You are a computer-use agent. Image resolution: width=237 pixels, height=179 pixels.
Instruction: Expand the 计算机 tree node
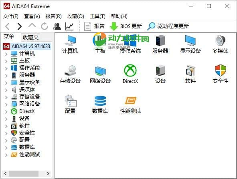point(6,54)
